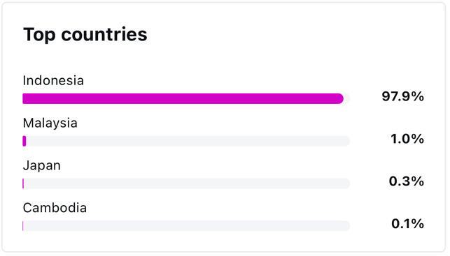Click the 1.0% value for Malaysia

(407, 139)
